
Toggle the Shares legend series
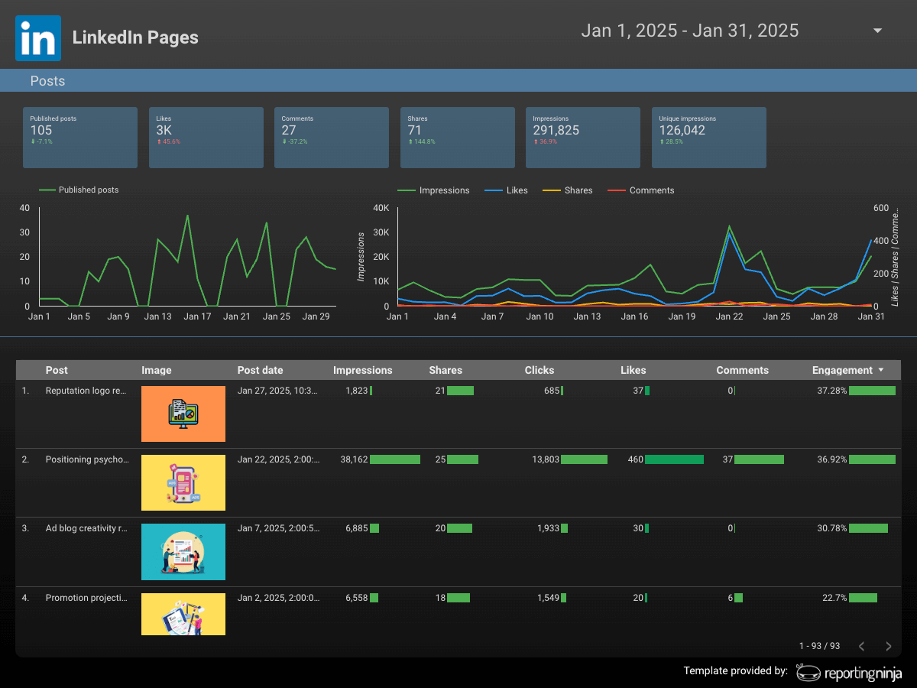click(x=568, y=190)
